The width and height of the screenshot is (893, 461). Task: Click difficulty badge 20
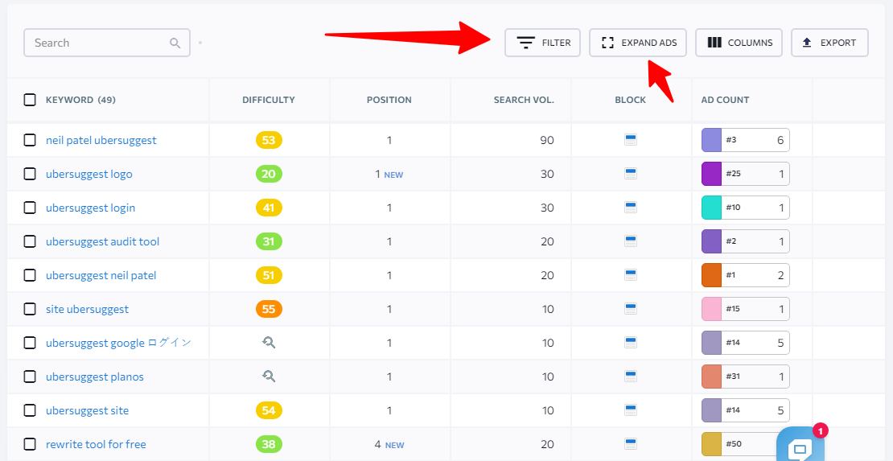[x=269, y=174]
